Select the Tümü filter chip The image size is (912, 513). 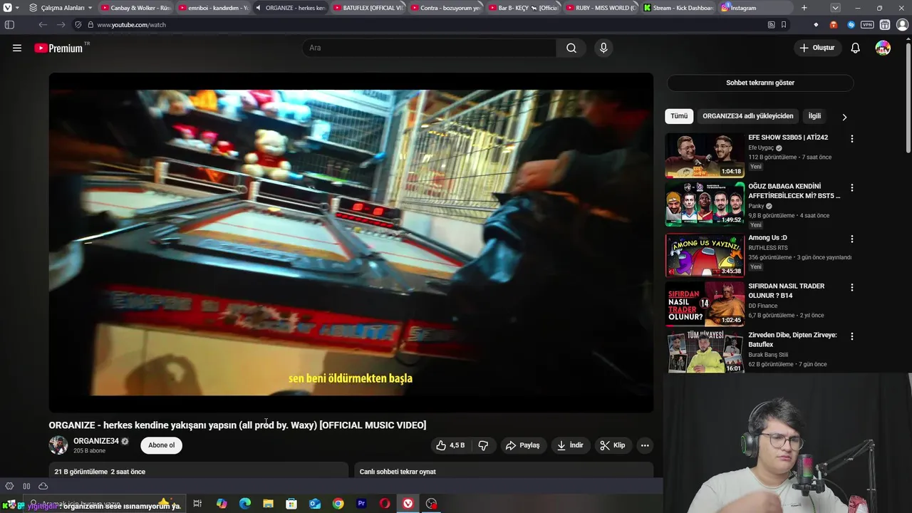[x=679, y=116]
